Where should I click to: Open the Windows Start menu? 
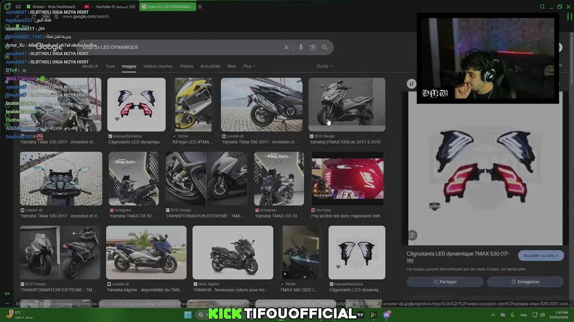188,315
